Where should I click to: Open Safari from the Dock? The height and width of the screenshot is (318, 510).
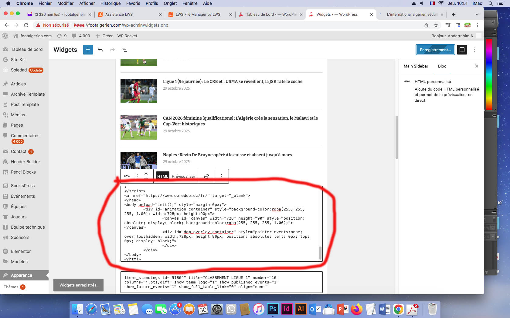(91, 309)
